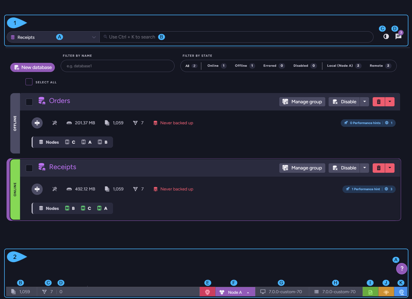Focus the Filter by name field
412x299 pixels.
pos(117,66)
